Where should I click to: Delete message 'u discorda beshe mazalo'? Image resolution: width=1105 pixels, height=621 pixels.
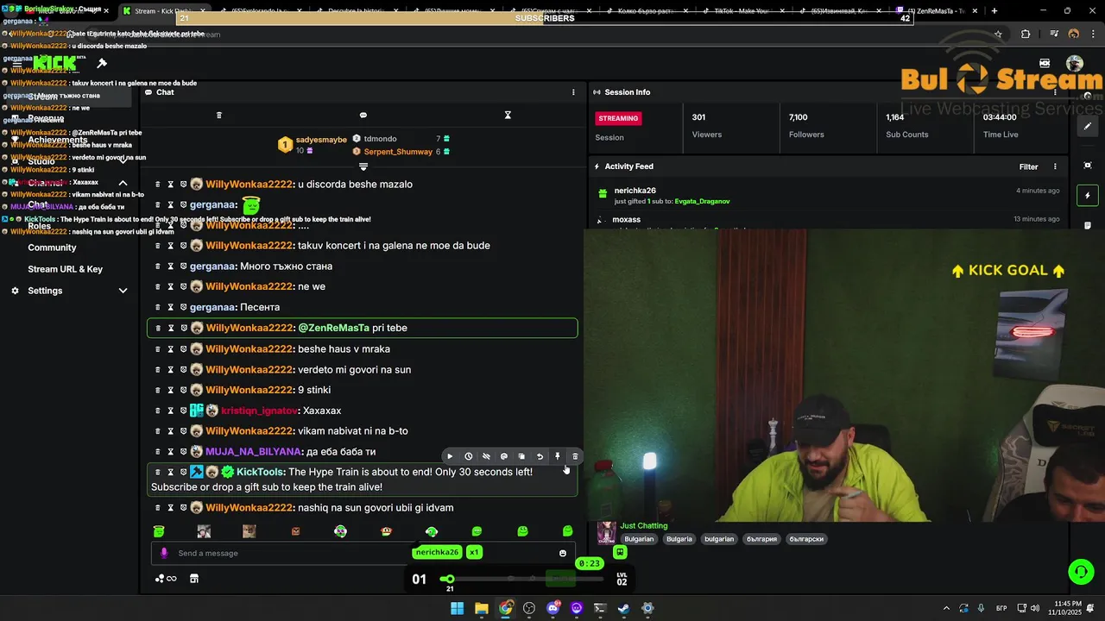pyautogui.click(x=157, y=185)
